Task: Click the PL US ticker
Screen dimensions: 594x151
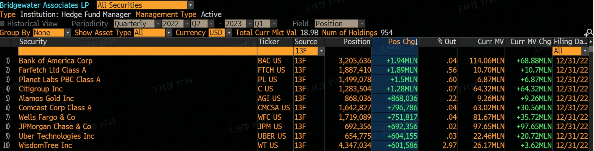Action: click(267, 80)
